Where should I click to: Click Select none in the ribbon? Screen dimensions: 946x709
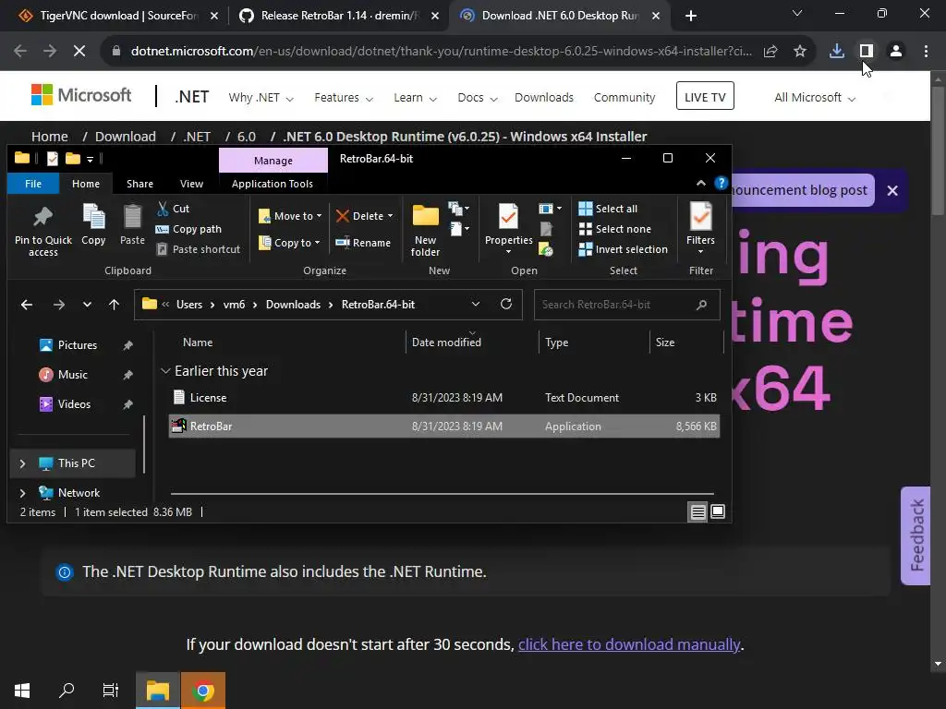(x=614, y=229)
